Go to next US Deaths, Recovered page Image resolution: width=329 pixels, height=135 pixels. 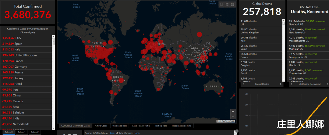tap(327, 84)
